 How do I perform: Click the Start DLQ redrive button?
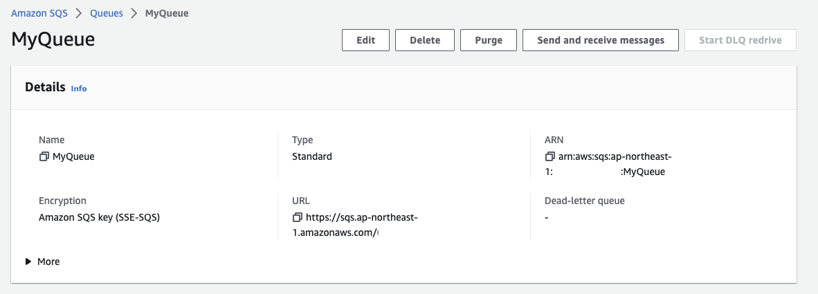tap(740, 40)
